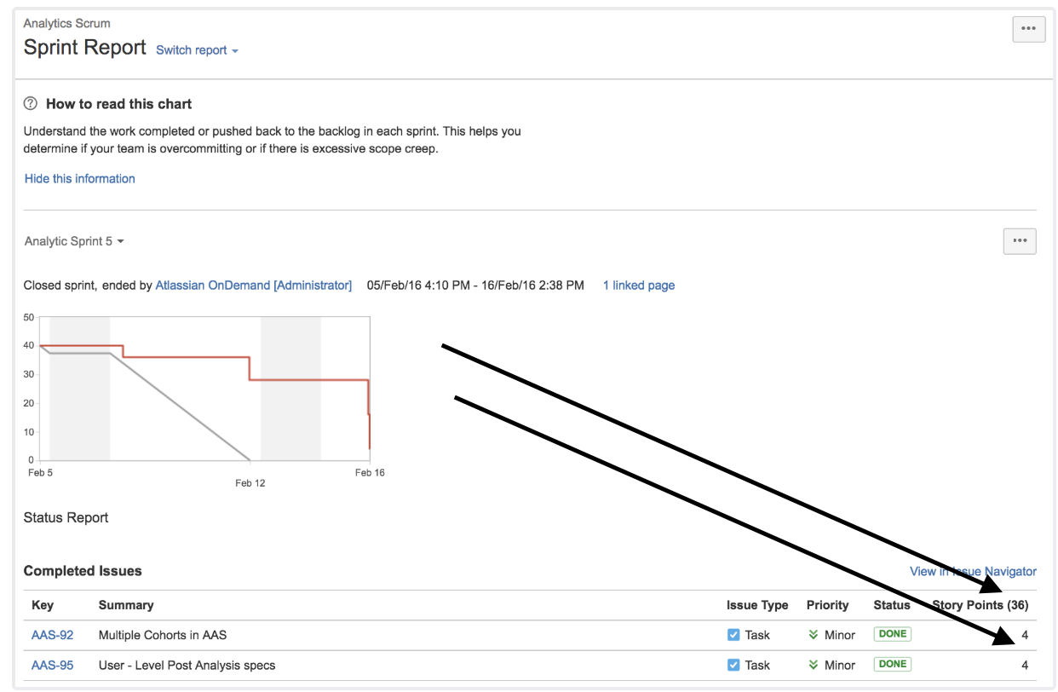Hide this information link

(80, 179)
